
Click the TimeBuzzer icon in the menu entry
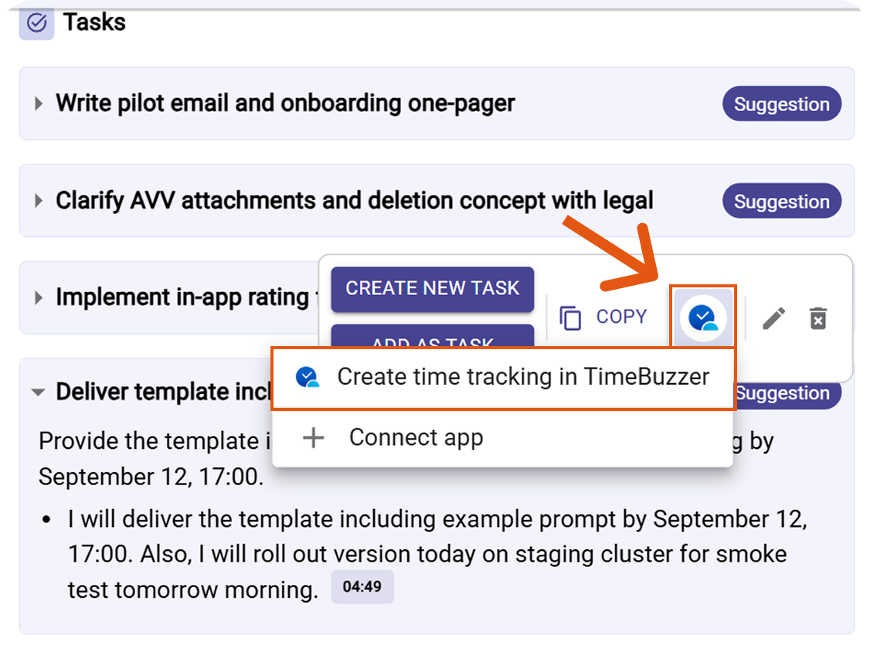[x=307, y=377]
